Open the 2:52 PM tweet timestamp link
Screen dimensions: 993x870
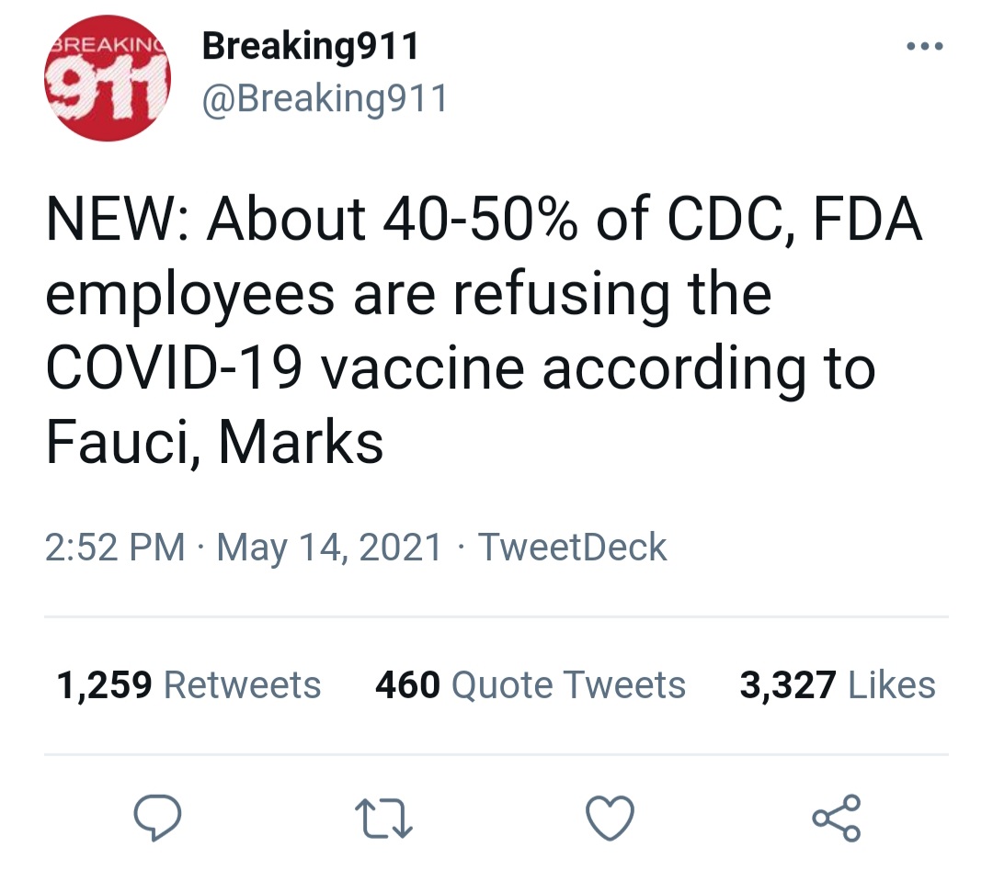click(x=115, y=547)
